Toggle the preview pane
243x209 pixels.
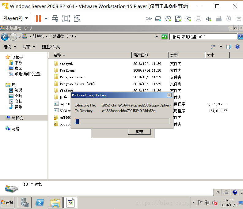point(229,47)
